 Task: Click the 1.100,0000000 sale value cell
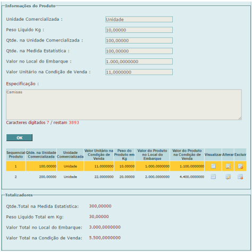click(187, 166)
